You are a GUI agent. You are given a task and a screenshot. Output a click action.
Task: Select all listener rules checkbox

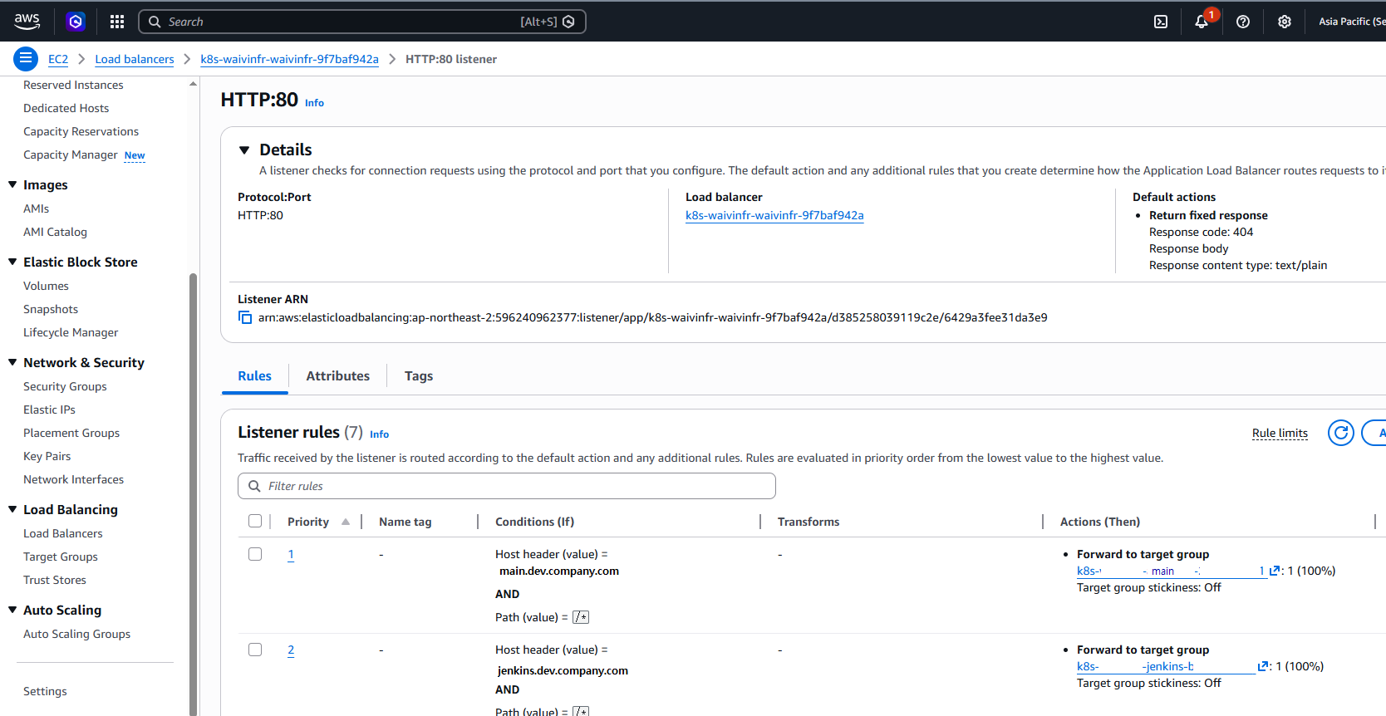255,522
